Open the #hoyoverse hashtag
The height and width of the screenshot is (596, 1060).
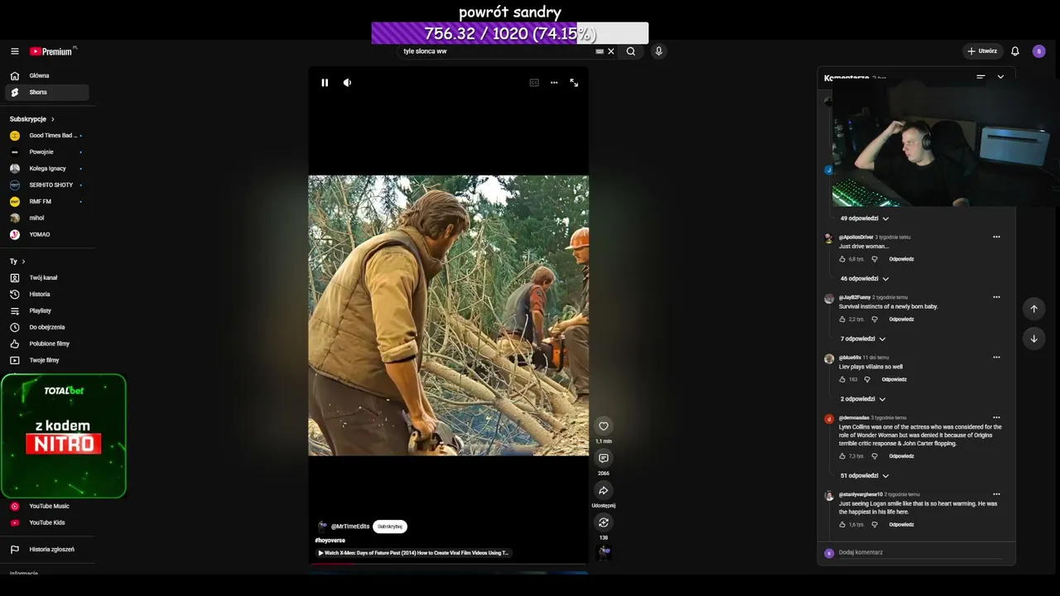(330, 541)
